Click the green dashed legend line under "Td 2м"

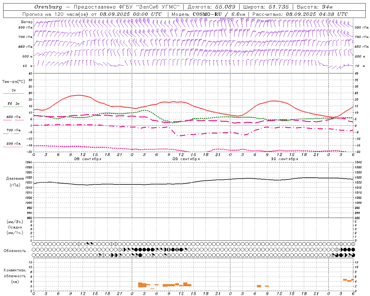[13, 107]
